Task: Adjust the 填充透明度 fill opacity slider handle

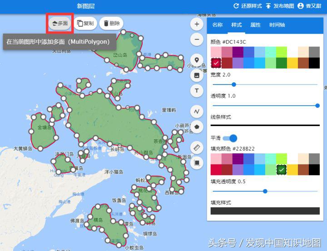Action: [265, 191]
